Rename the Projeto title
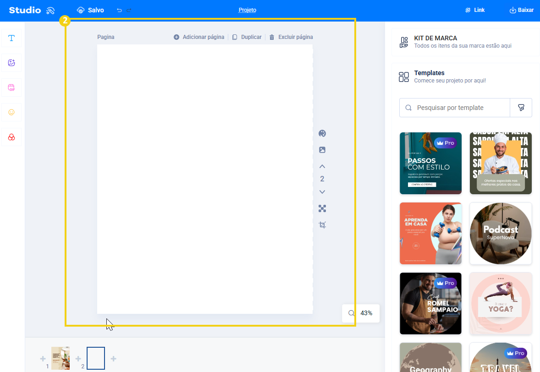 tap(247, 10)
